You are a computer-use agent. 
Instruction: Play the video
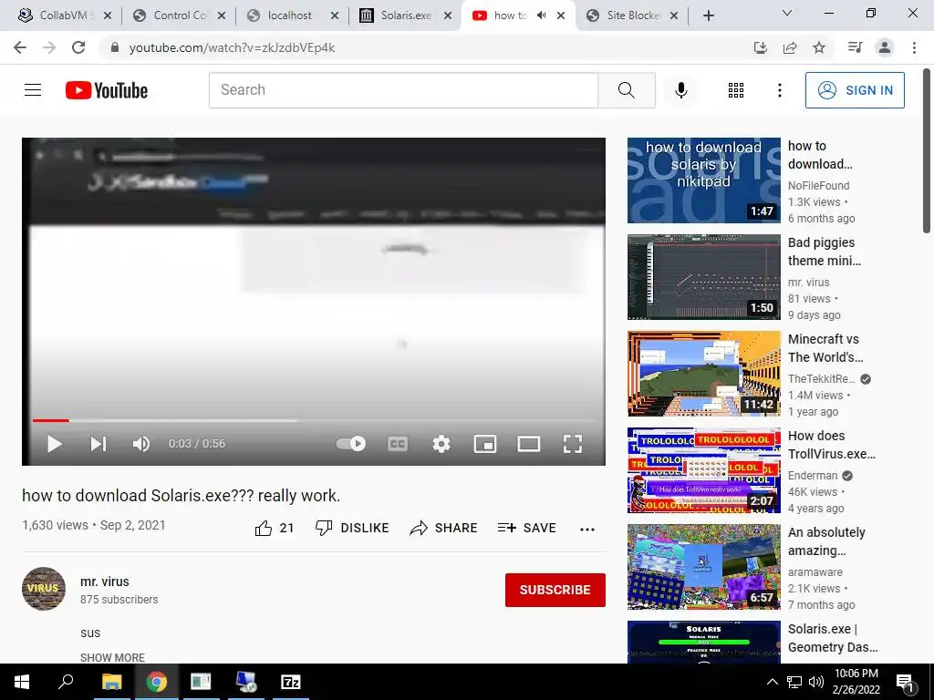(x=55, y=444)
